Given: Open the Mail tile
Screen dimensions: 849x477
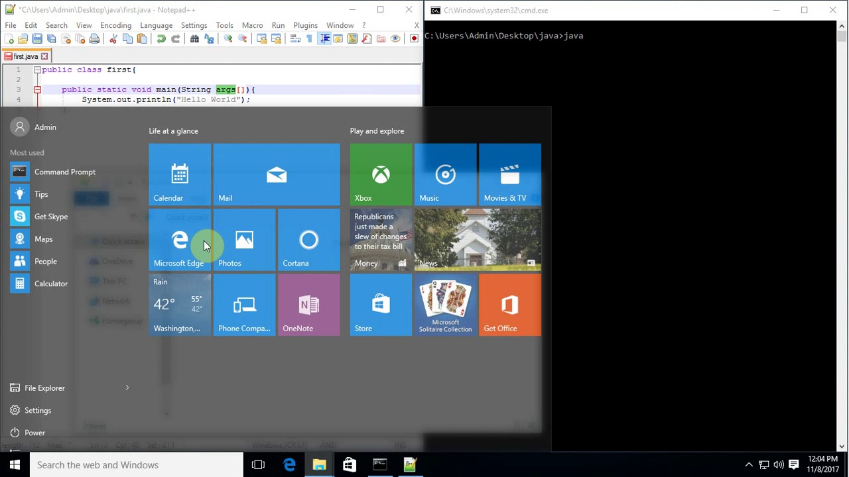Looking at the screenshot, I should pyautogui.click(x=277, y=174).
